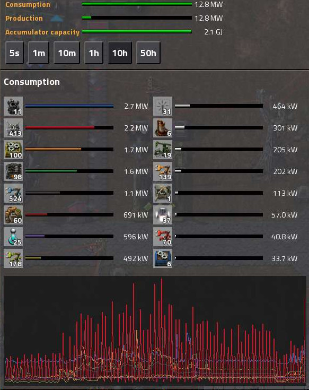Click the electric furnace icon with count 98
The width and height of the screenshot is (309, 390).
(x=13, y=171)
